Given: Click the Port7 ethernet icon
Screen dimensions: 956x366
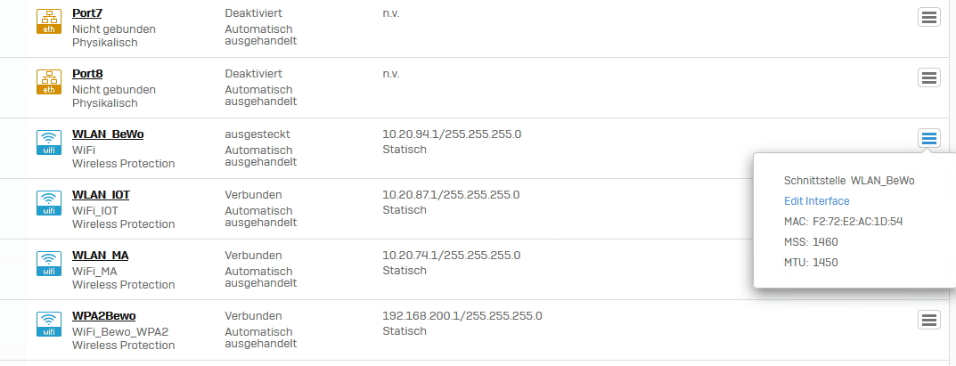Looking at the screenshot, I should click(x=48, y=21).
